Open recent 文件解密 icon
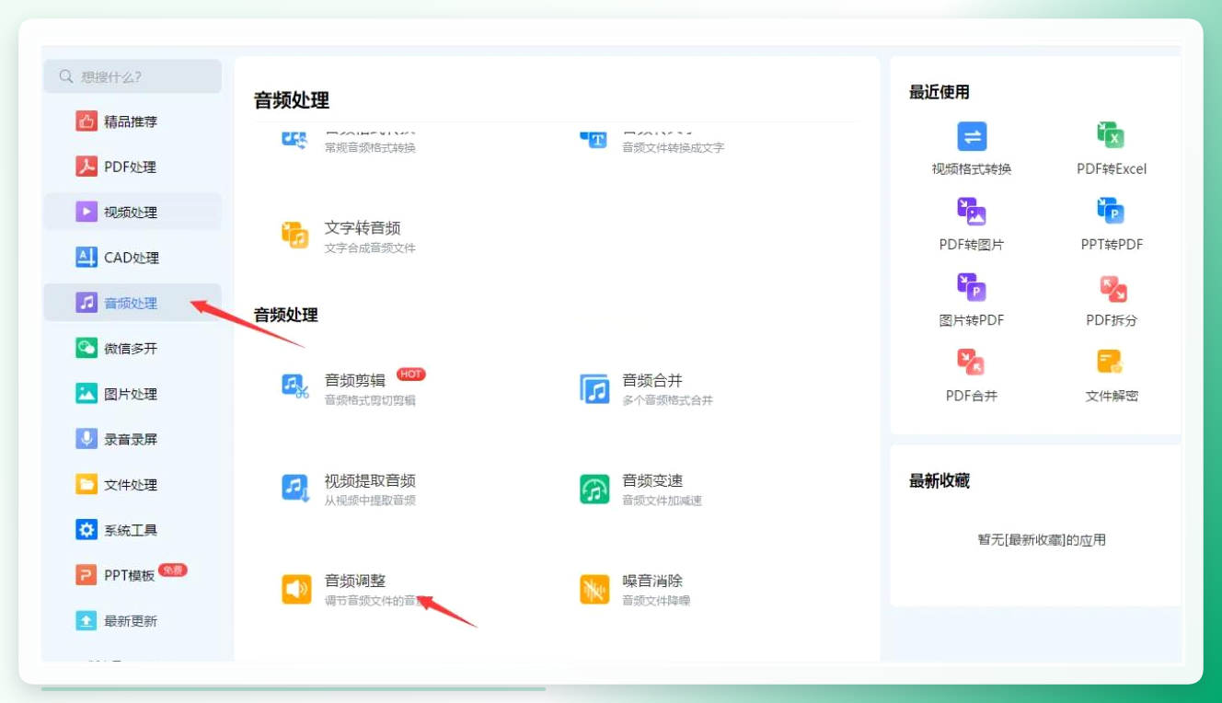 click(x=1111, y=362)
